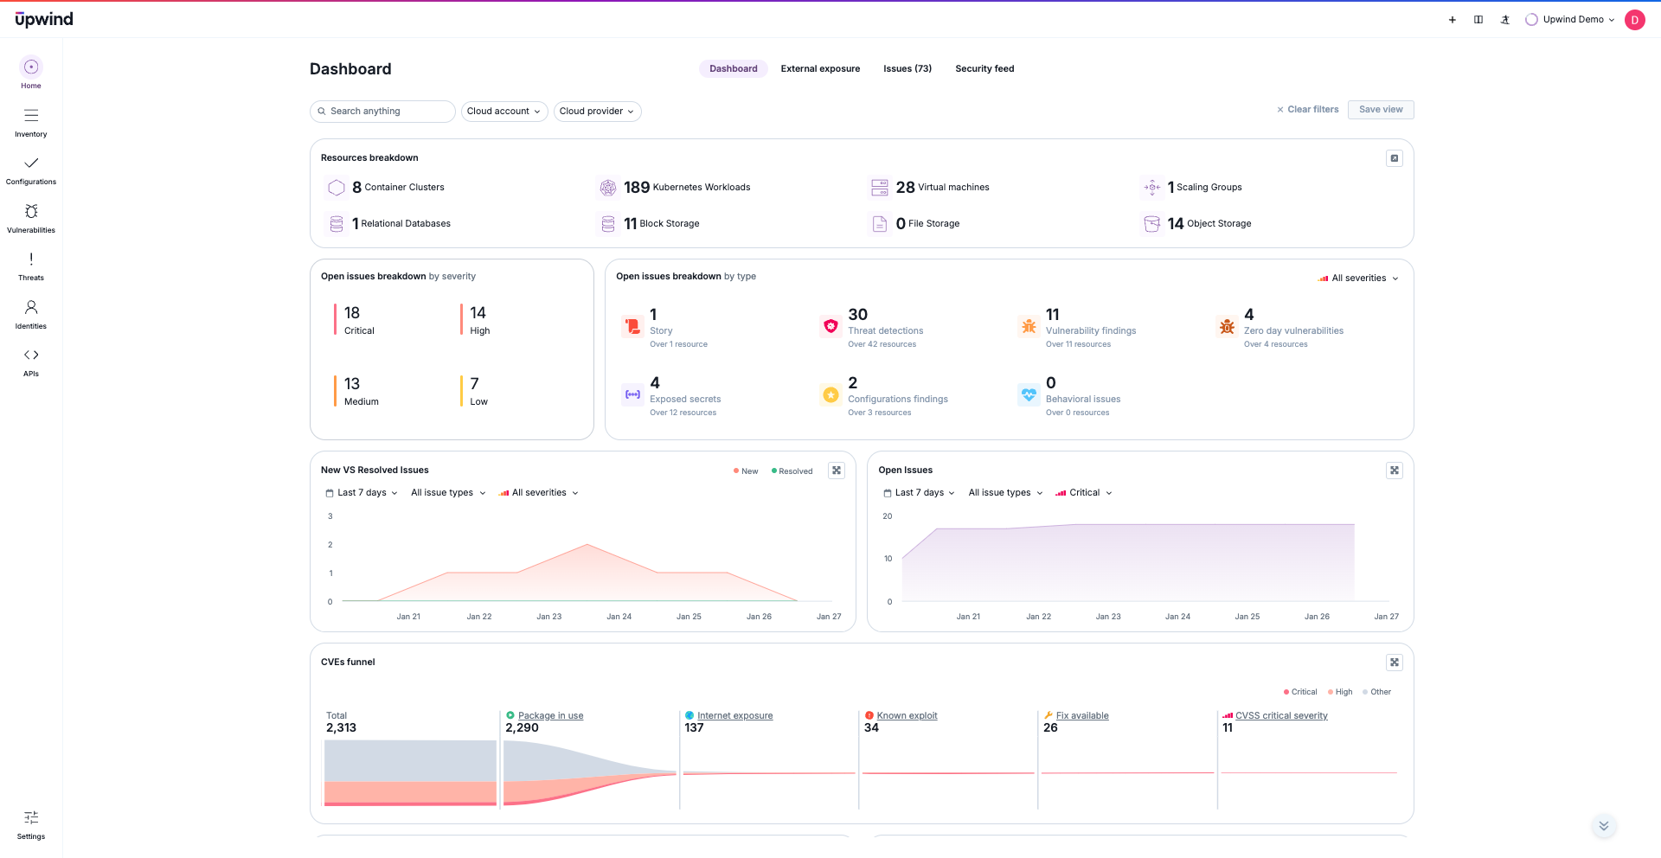
Task: Open the Upwind Demo organization dropdown
Action: (x=1571, y=20)
